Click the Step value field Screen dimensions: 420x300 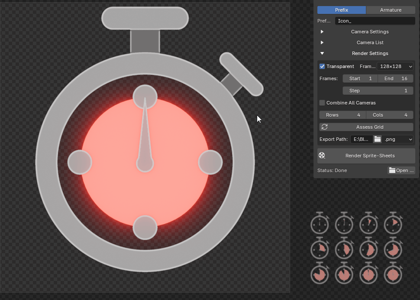coord(378,91)
